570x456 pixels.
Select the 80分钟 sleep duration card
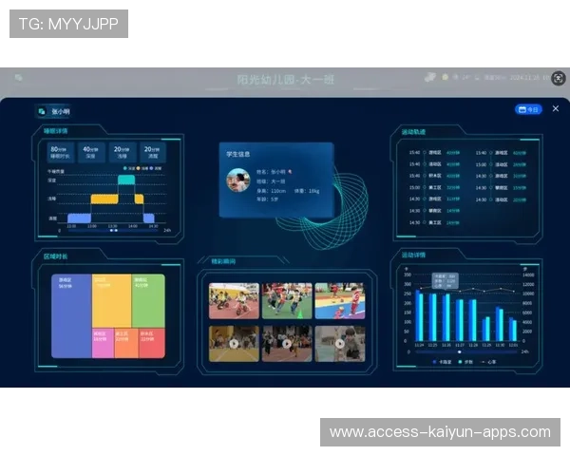(61, 152)
